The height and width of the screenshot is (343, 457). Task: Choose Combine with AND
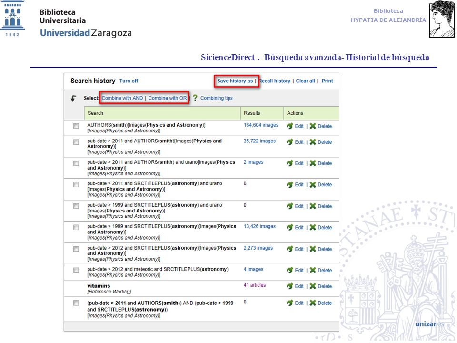tap(122, 98)
